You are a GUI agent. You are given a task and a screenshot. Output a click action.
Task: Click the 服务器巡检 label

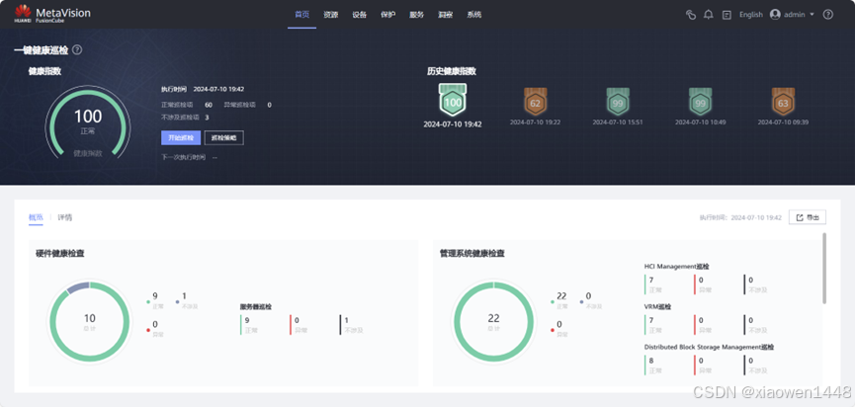256,307
